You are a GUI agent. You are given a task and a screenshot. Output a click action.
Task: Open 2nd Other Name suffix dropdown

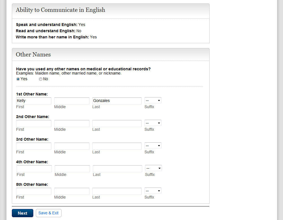click(x=153, y=123)
